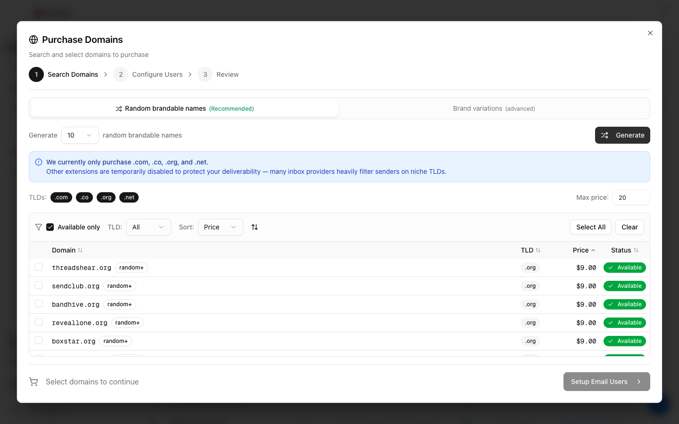679x424 pixels.
Task: Click the Generate button
Action: tap(622, 135)
